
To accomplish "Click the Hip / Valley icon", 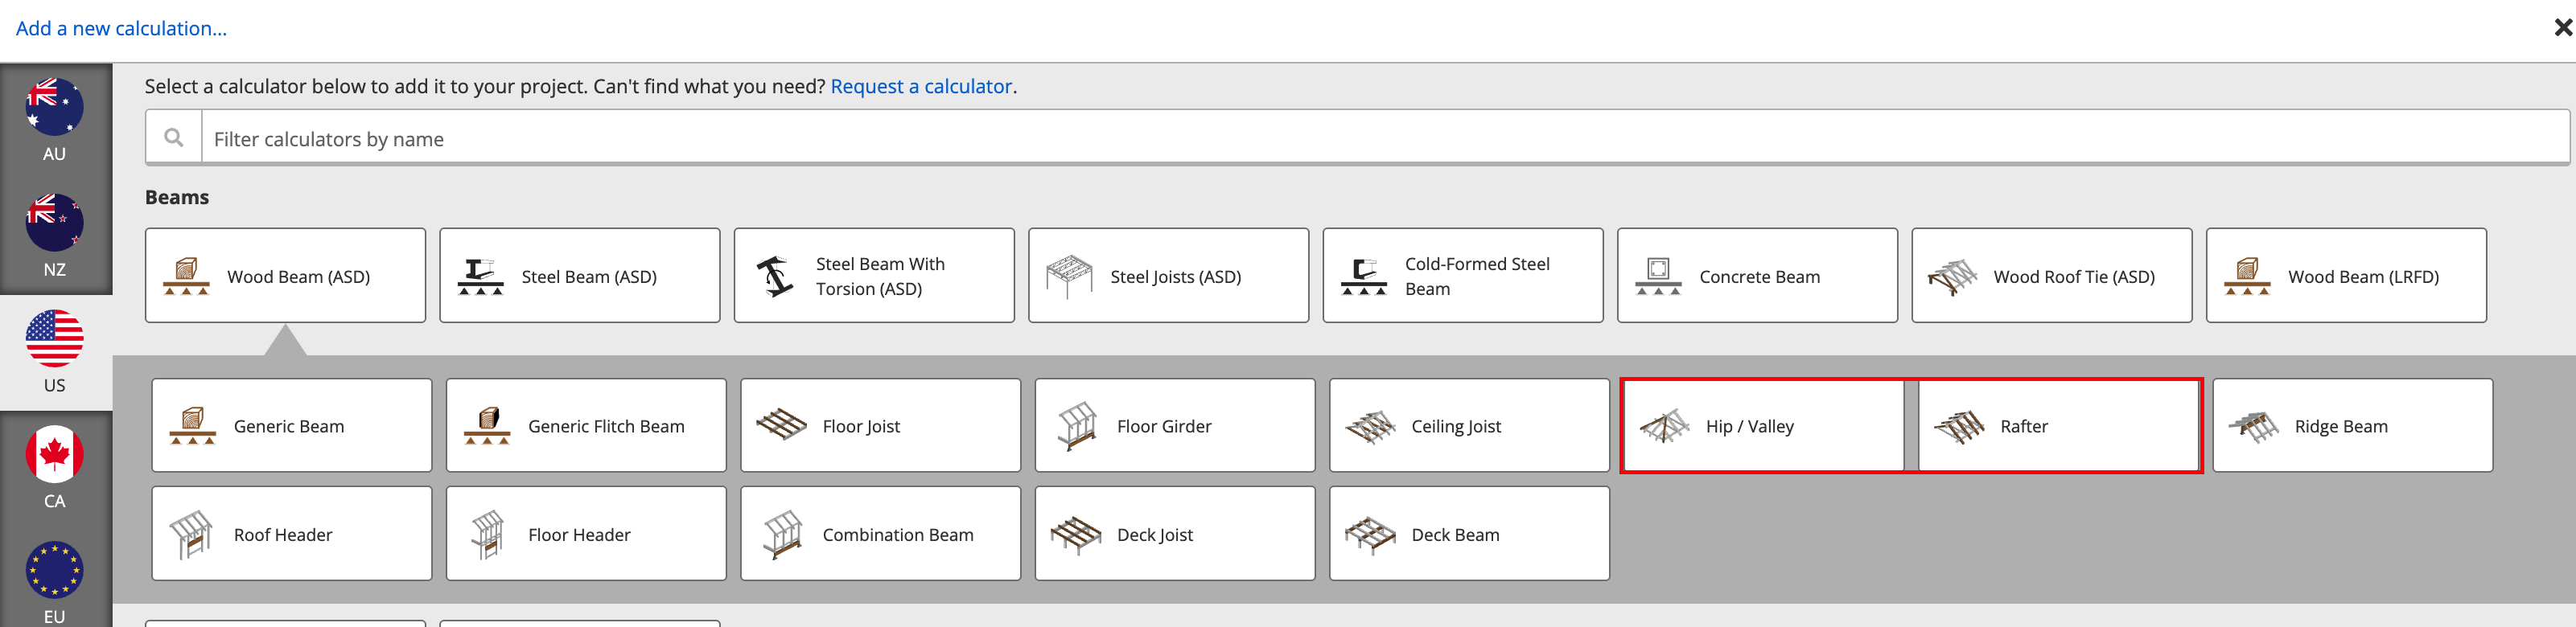I will click(x=1665, y=426).
